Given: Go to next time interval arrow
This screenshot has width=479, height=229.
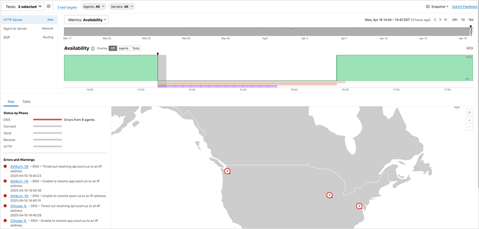Looking at the screenshot, I should [440, 20].
